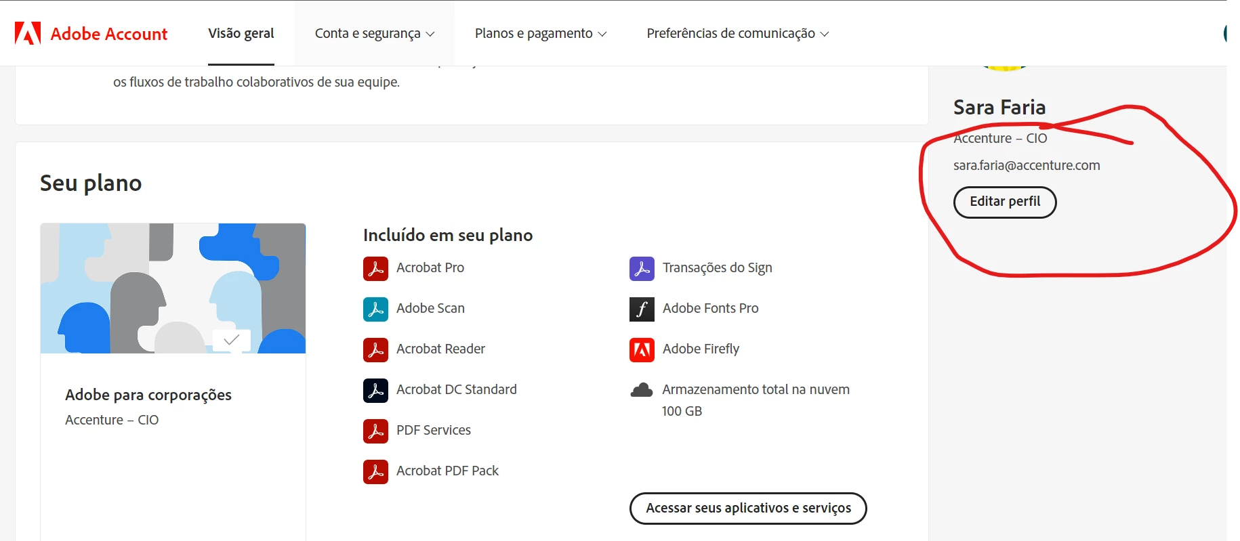Expand the Planos e pagamento chevron

(x=602, y=34)
